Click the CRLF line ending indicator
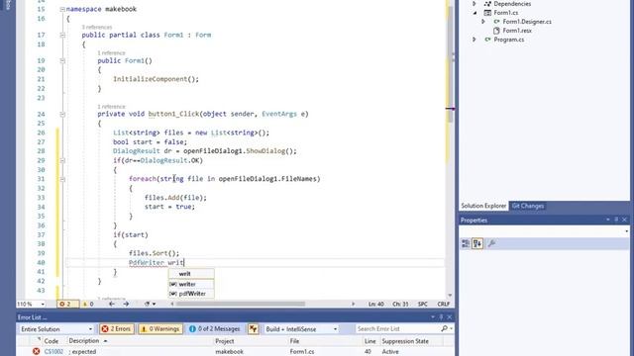The width and height of the screenshot is (634, 356). pyautogui.click(x=443, y=304)
